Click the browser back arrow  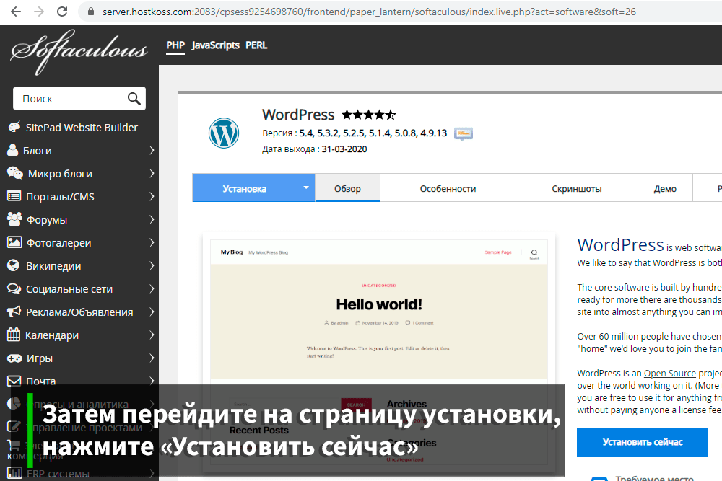pyautogui.click(x=16, y=12)
